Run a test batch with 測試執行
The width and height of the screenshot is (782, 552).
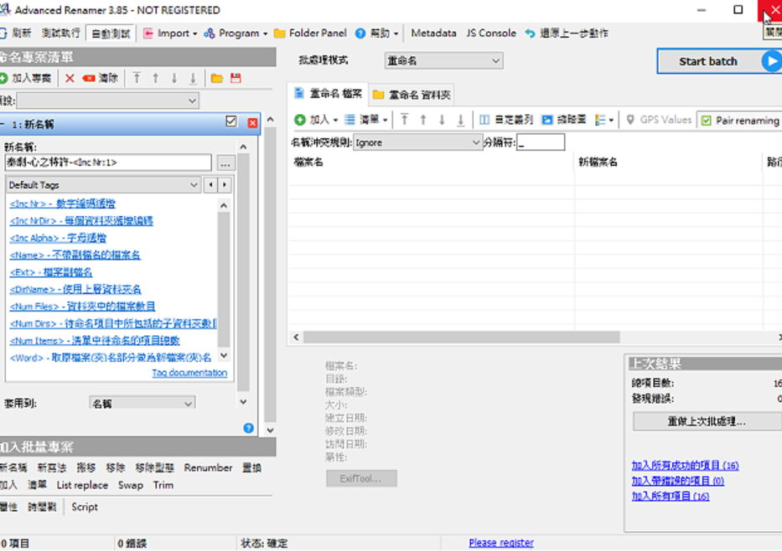coord(61,34)
